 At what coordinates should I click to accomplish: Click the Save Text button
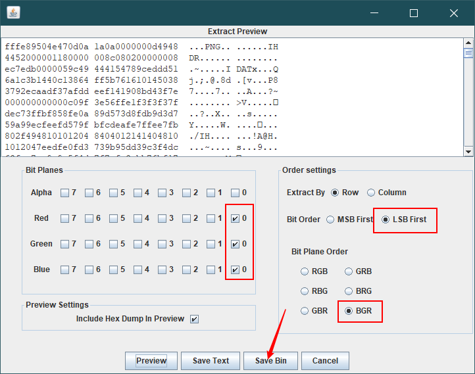coord(211,361)
